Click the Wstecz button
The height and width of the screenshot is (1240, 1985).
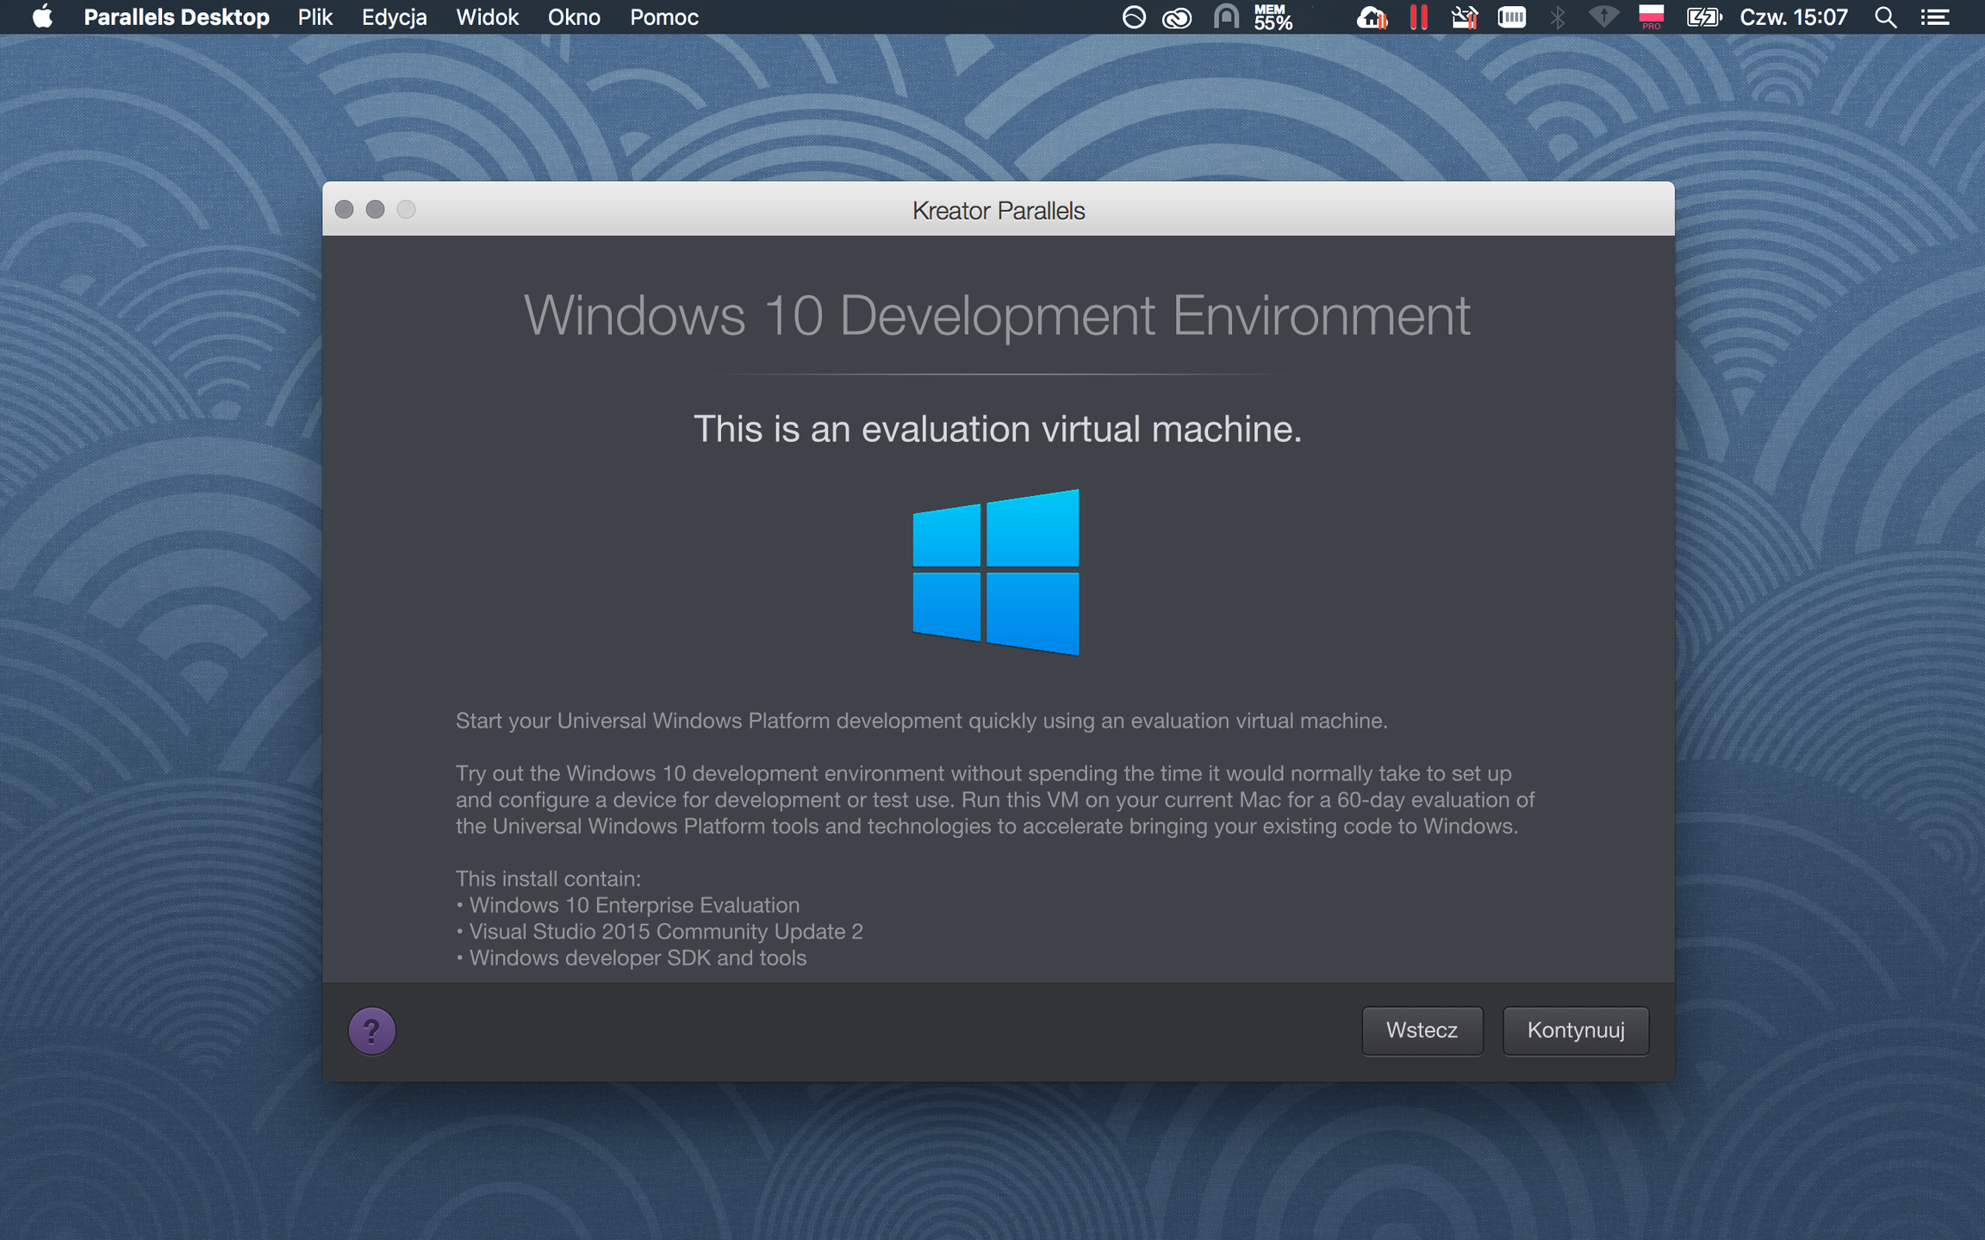point(1422,1030)
